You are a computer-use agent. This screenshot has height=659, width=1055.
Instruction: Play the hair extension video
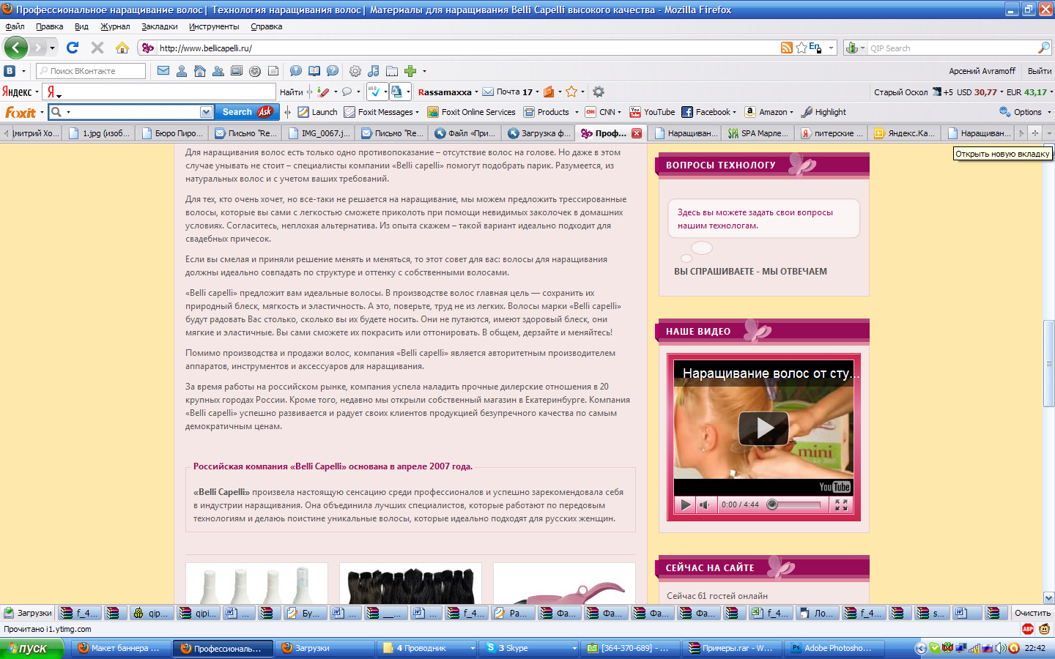pos(763,428)
